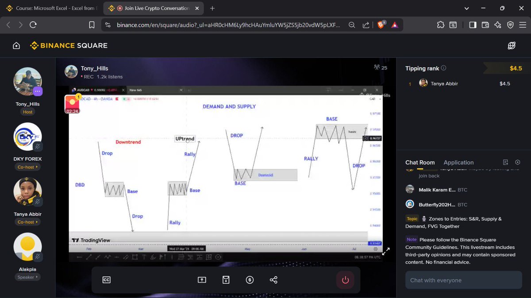531x298 pixels.
Task: Toggle the browser sidebar panel
Action: tap(473, 25)
